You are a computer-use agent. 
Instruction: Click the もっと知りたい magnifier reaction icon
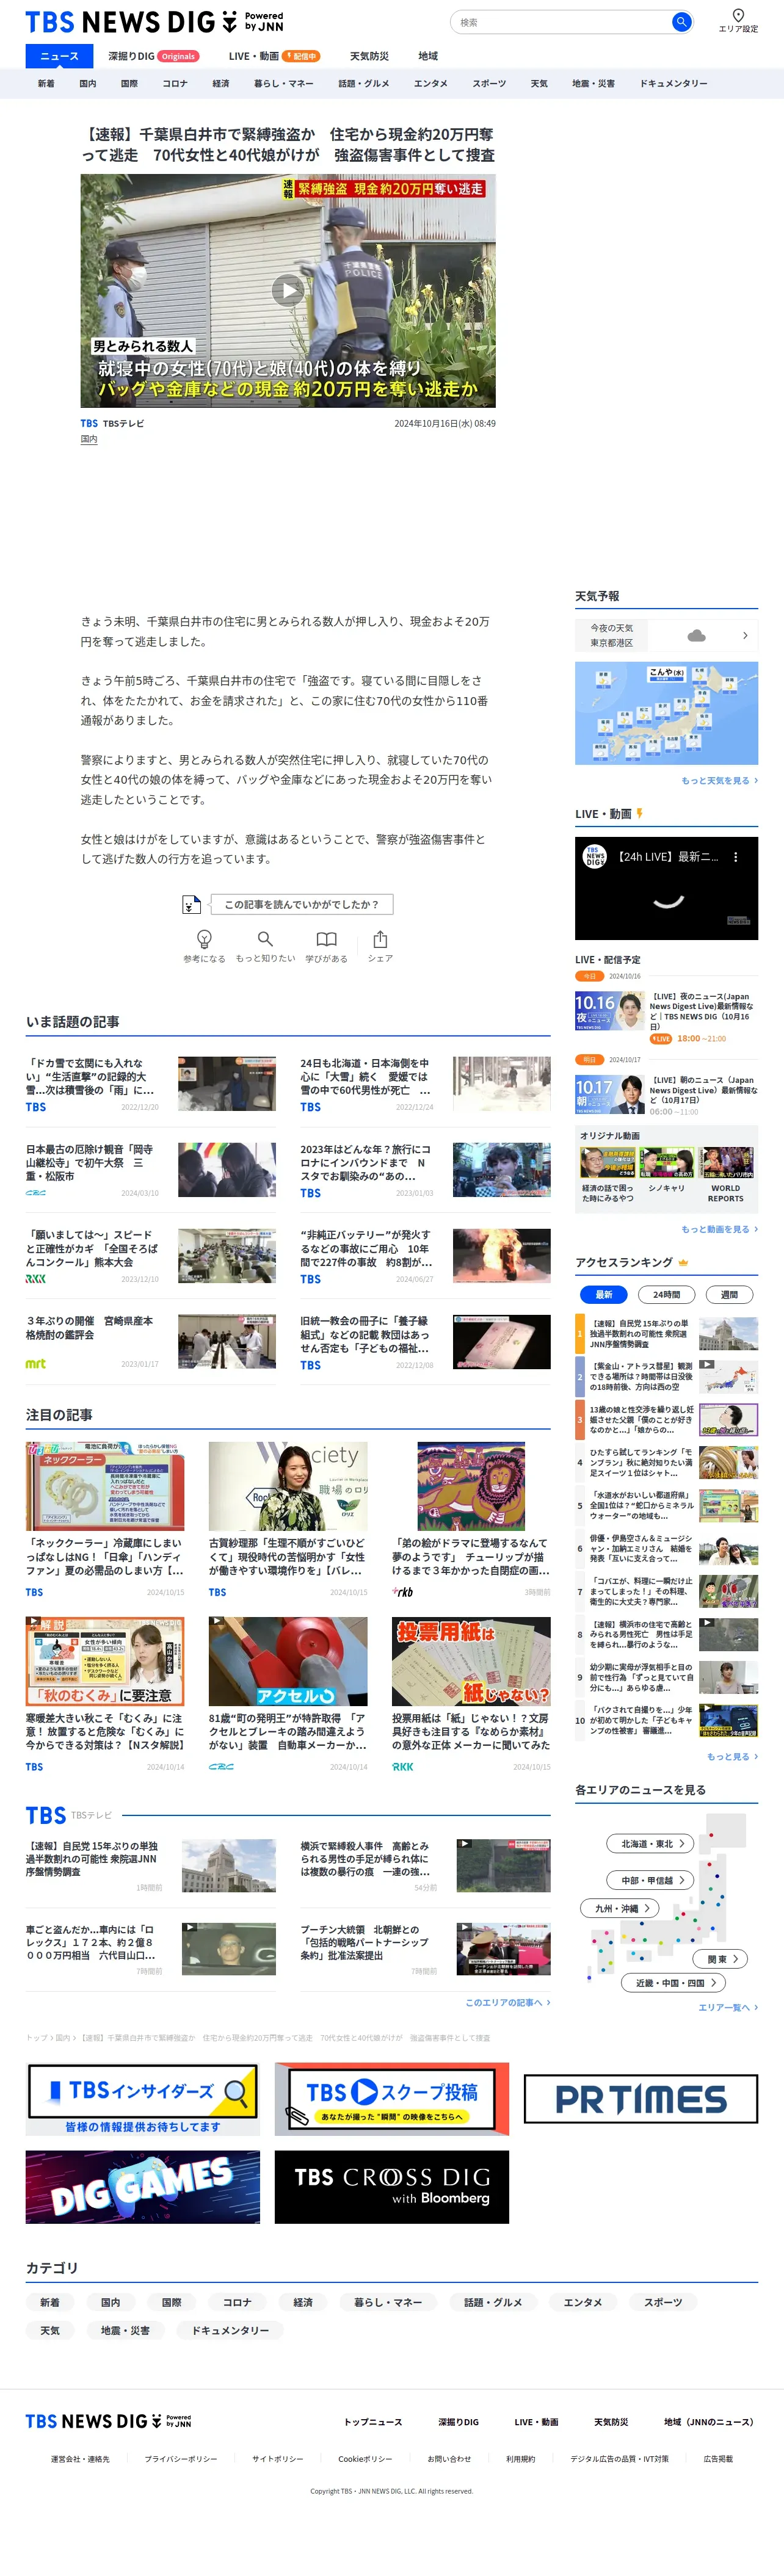265,939
